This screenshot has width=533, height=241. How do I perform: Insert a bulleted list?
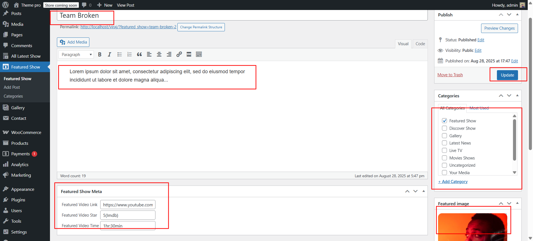(120, 55)
